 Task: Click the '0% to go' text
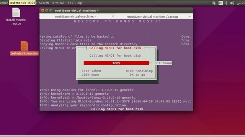tap(137, 75)
